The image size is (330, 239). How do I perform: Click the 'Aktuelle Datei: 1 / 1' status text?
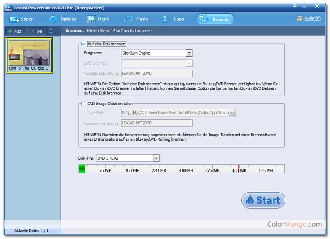click(31, 230)
